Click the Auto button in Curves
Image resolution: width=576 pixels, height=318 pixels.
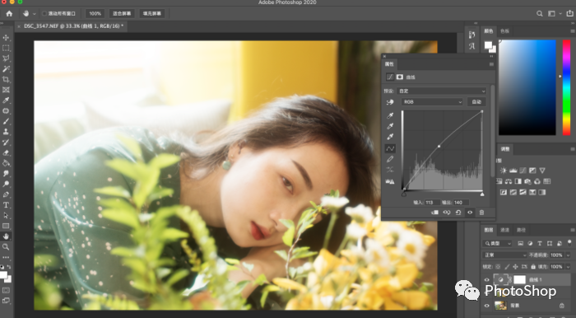click(x=476, y=102)
